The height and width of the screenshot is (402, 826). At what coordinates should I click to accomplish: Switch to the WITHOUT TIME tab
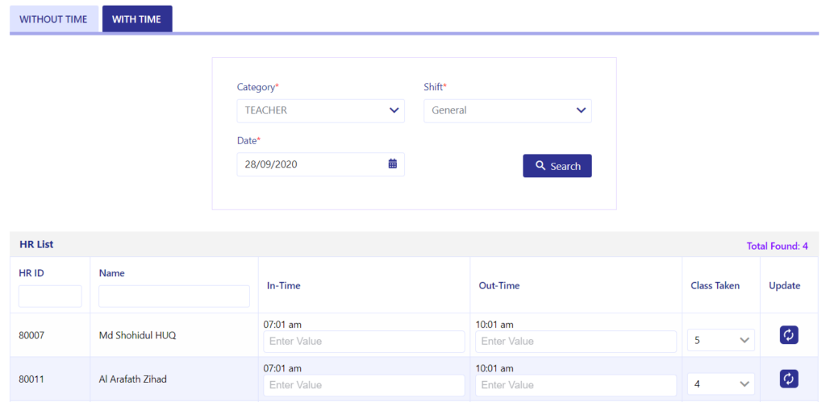(54, 19)
